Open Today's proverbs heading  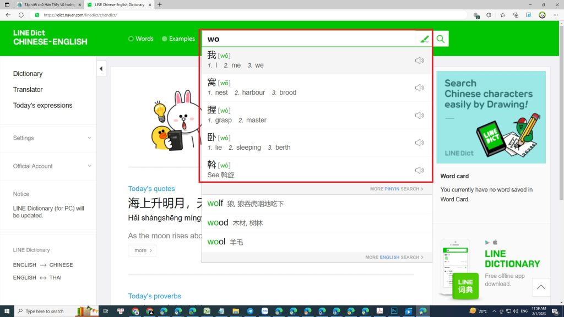click(x=154, y=296)
